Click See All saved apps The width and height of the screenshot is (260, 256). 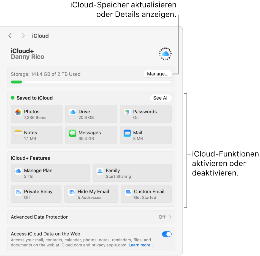tap(161, 98)
